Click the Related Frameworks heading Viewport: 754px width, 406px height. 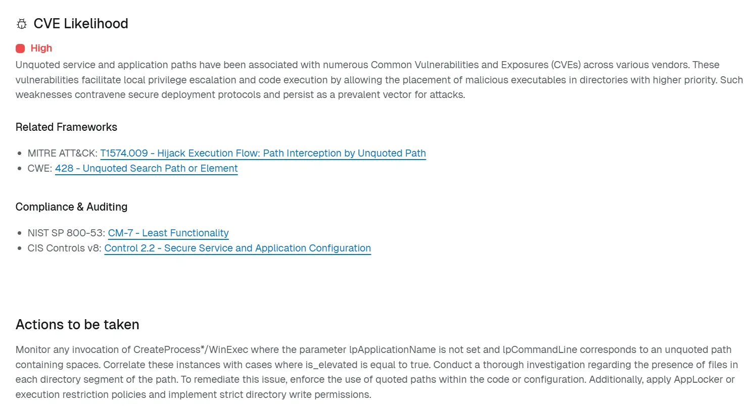click(66, 127)
